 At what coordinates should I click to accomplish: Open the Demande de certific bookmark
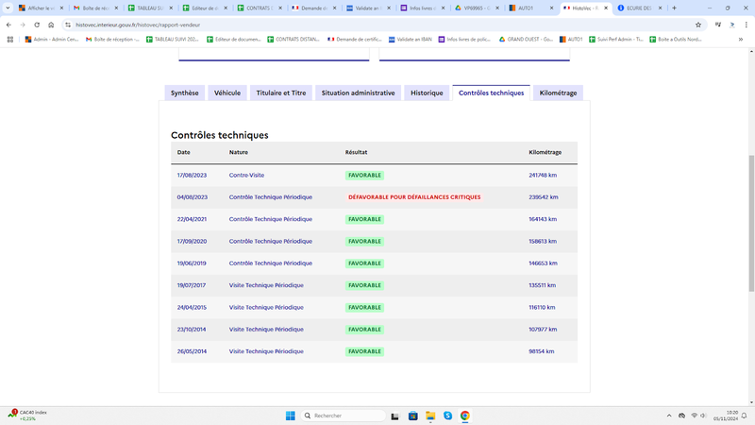(x=355, y=40)
